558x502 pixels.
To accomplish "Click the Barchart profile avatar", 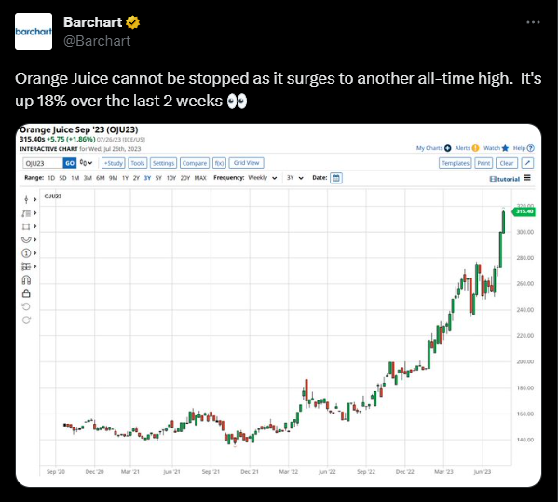I will tap(34, 32).
